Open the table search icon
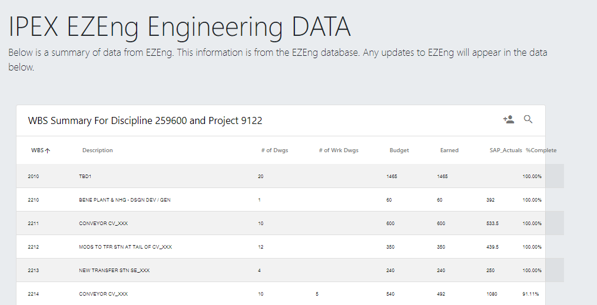The image size is (597, 305). pyautogui.click(x=528, y=120)
